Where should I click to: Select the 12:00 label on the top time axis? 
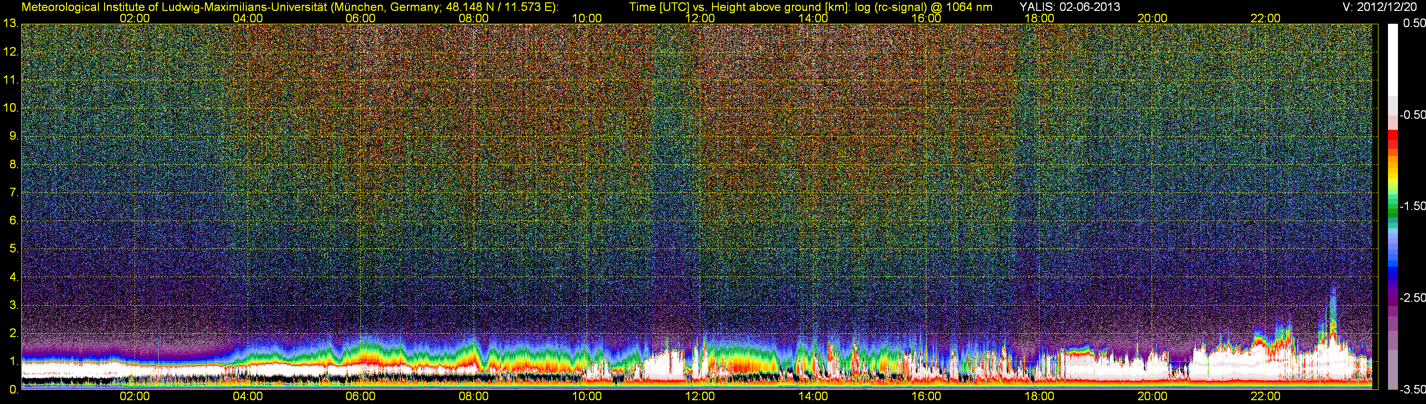pyautogui.click(x=700, y=18)
